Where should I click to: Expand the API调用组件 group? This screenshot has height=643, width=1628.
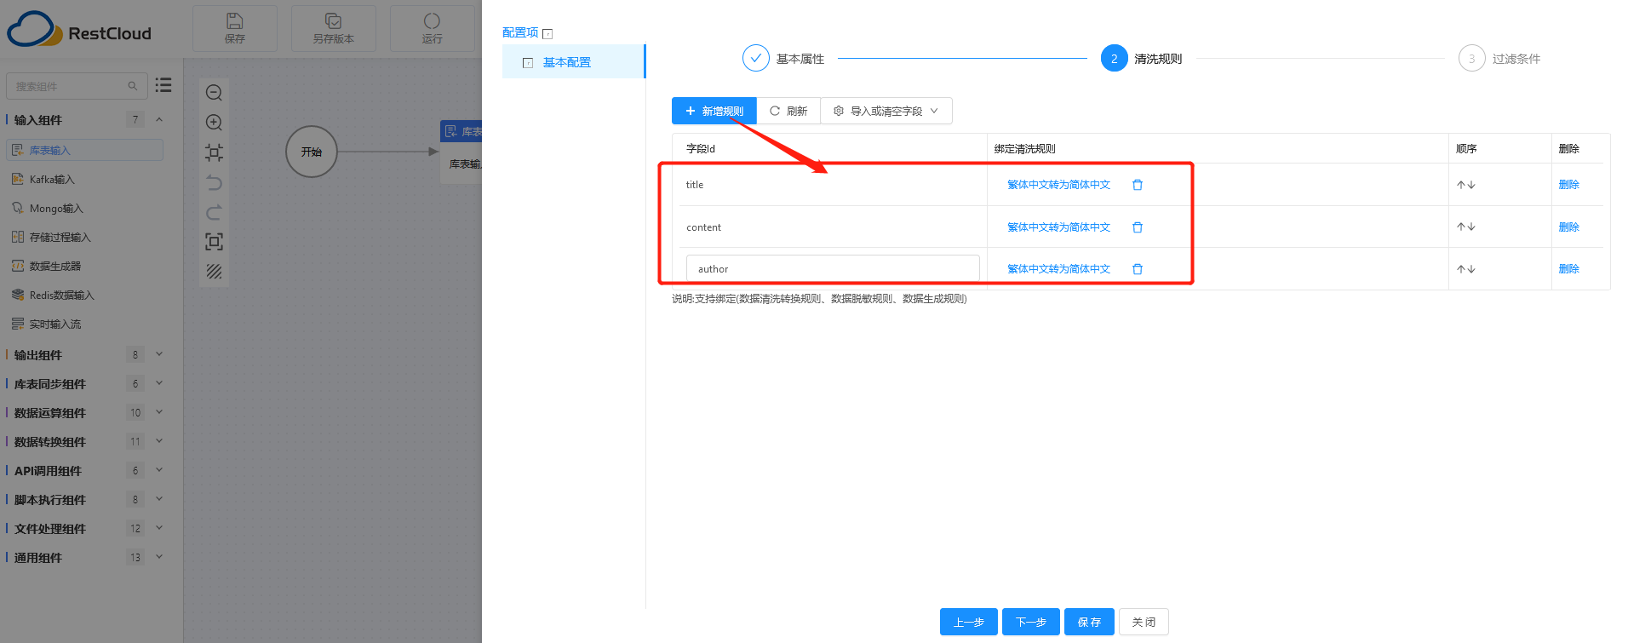point(159,470)
